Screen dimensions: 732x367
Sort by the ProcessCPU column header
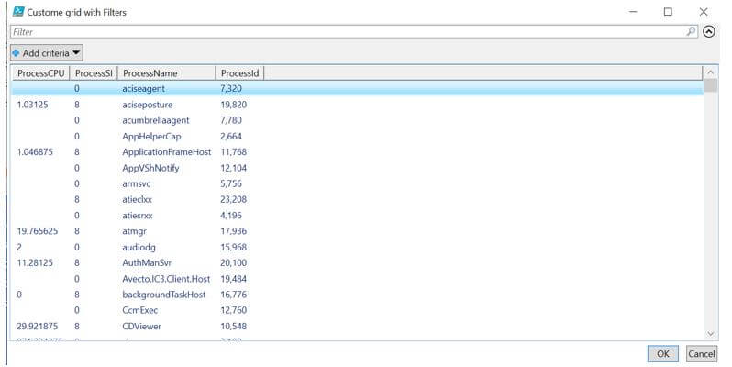(x=40, y=73)
